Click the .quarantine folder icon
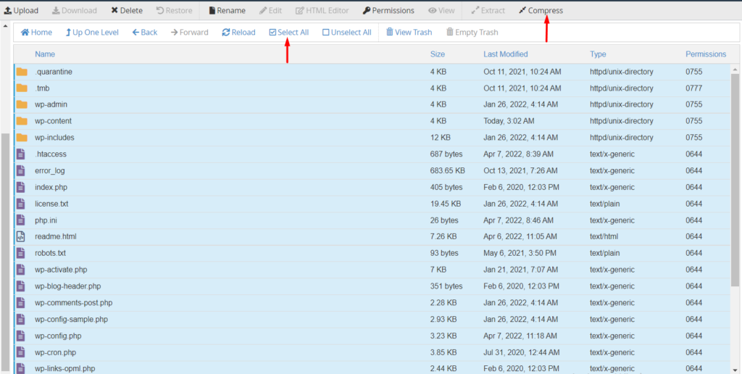The width and height of the screenshot is (742, 374). [22, 72]
